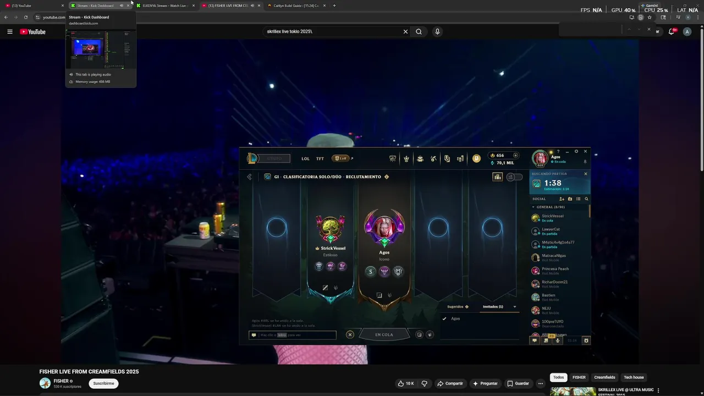Collapse the invitados panel dropdown arrow
The height and width of the screenshot is (396, 704).
(x=515, y=306)
